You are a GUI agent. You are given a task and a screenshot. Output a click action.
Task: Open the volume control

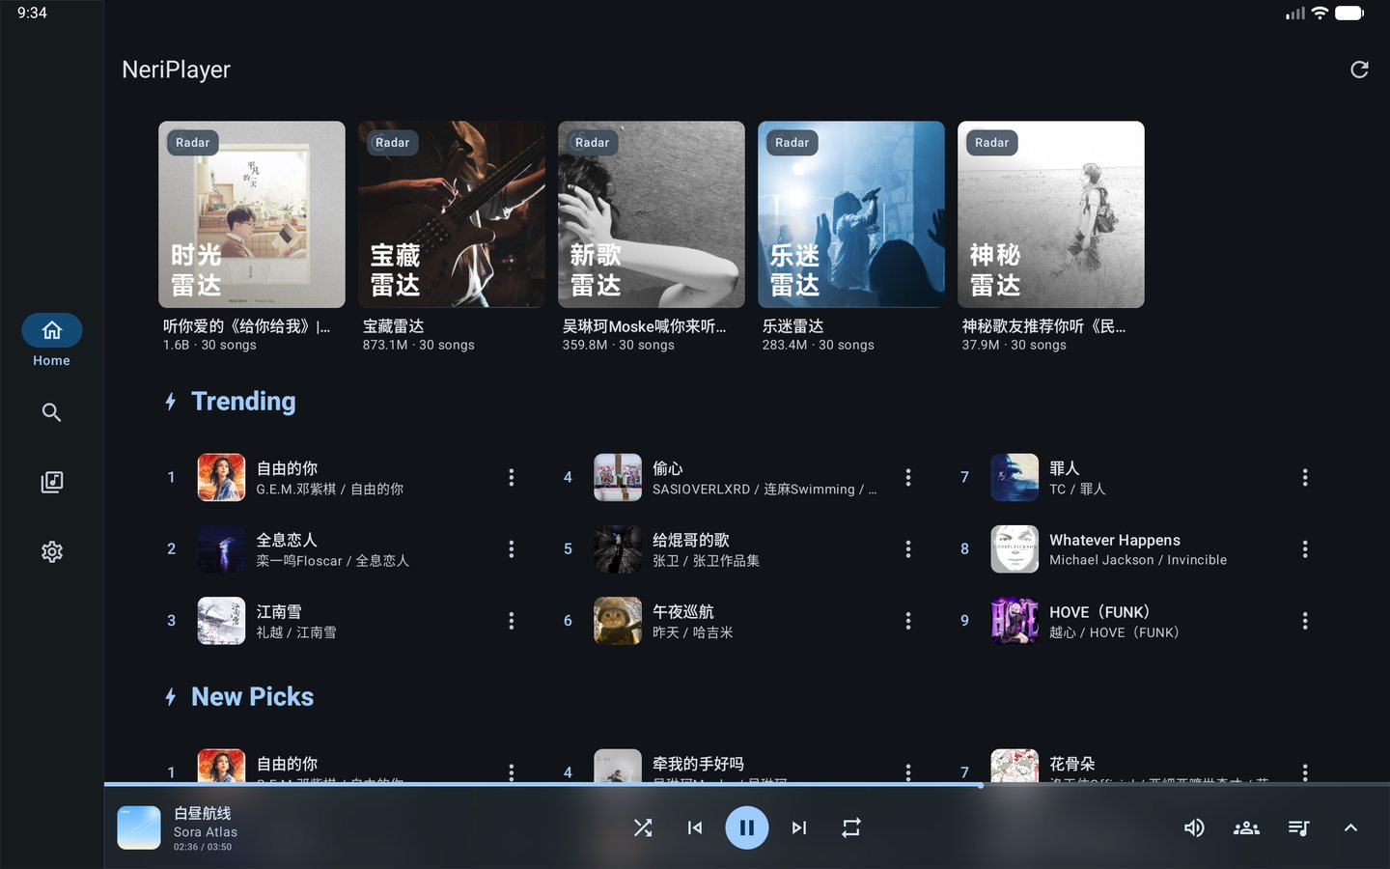[x=1194, y=827]
